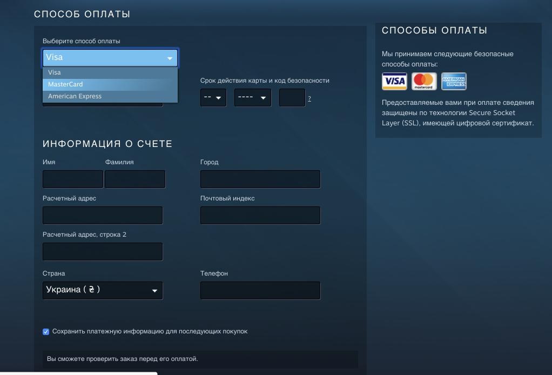Focus the Расчетный адрес billing address field
The image size is (552, 375).
click(103, 216)
